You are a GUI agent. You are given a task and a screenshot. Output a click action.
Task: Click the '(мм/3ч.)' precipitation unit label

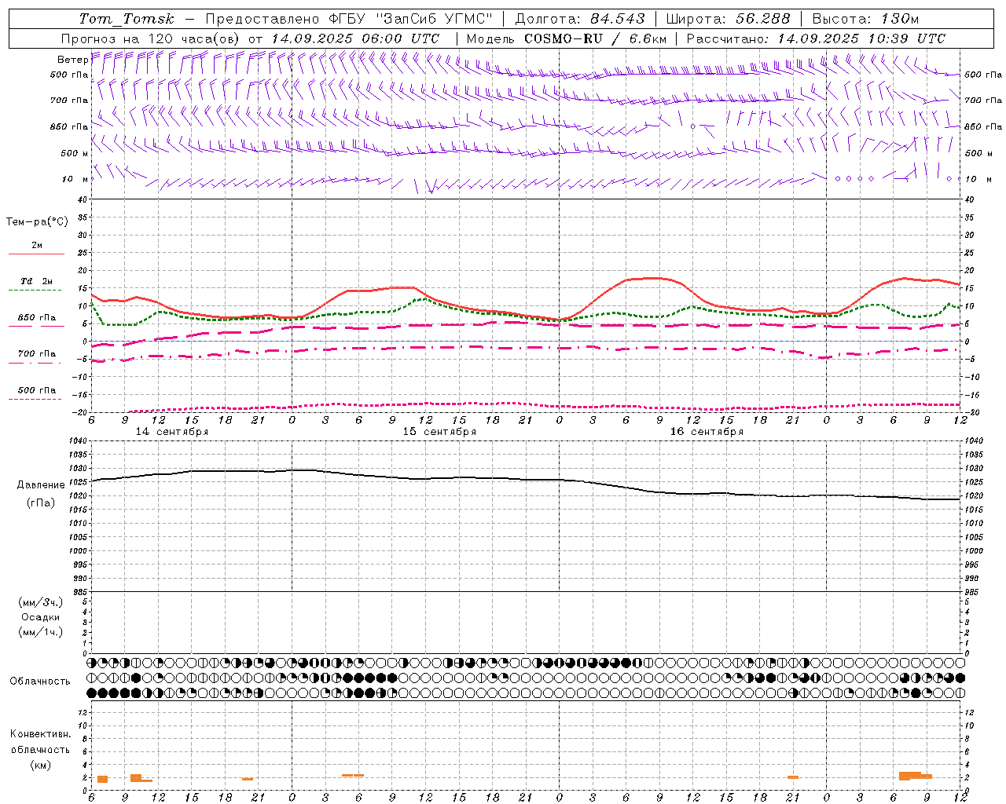point(41,602)
